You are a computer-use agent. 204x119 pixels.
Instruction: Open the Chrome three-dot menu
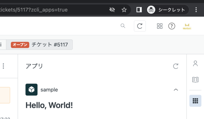point(196,10)
